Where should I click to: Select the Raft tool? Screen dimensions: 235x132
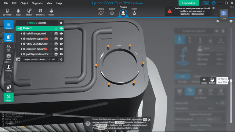click(x=8, y=48)
